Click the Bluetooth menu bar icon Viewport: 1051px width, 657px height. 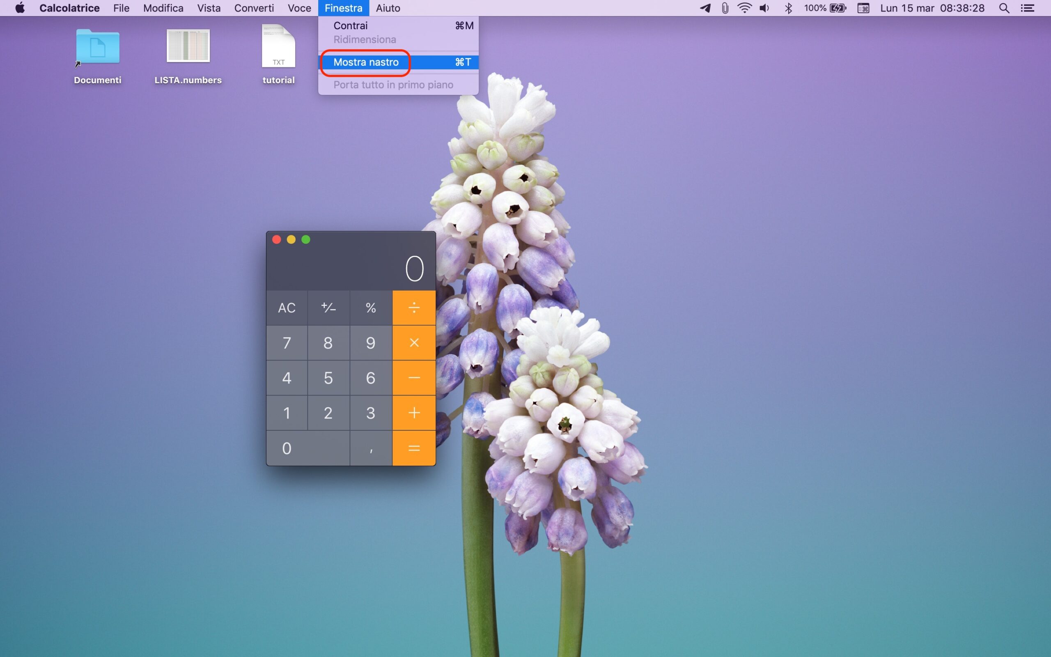(x=788, y=8)
